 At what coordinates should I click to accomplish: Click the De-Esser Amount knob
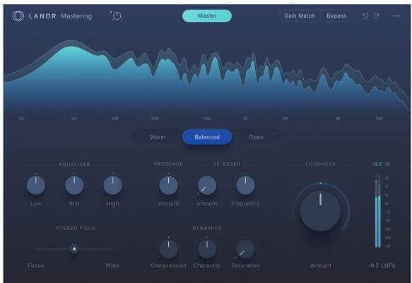(207, 185)
